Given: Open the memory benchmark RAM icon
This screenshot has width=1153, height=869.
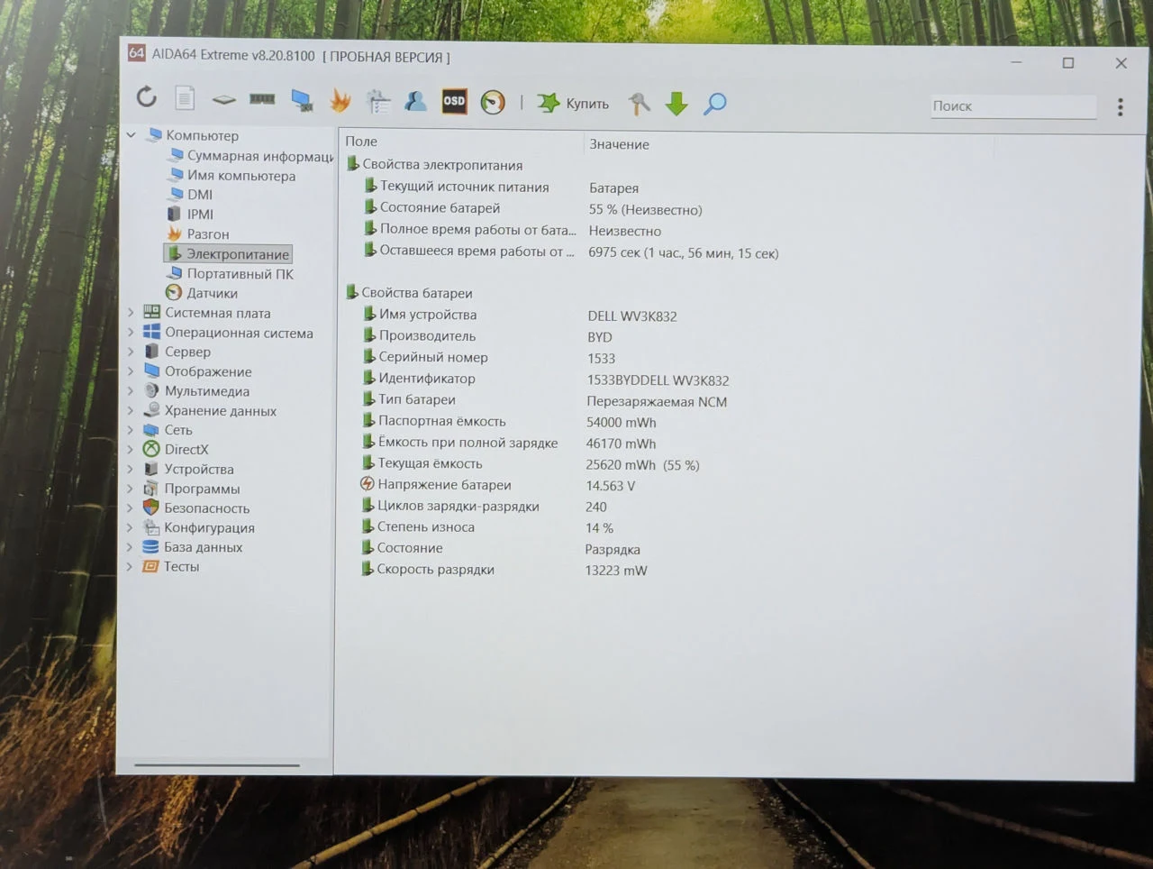Looking at the screenshot, I should tap(262, 98).
